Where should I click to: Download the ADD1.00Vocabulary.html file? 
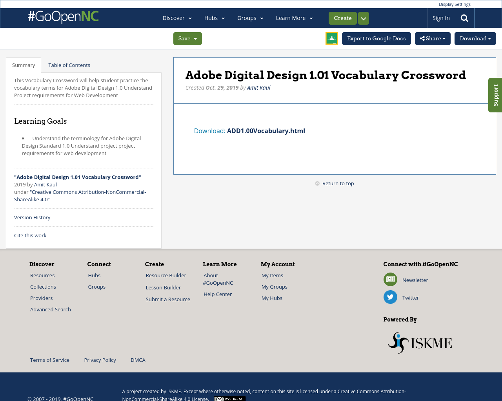coord(266,131)
